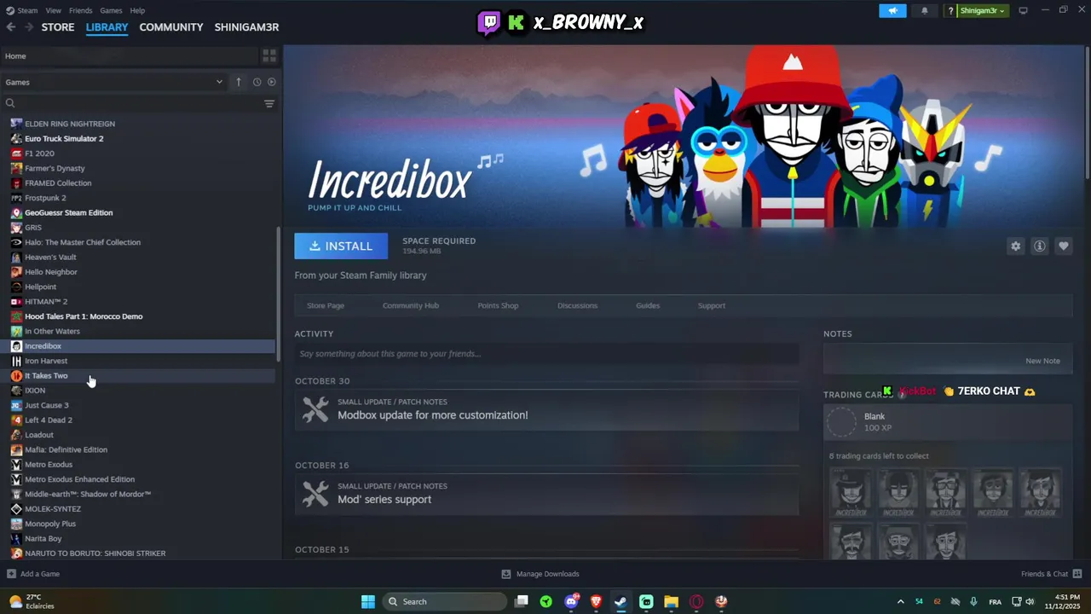Go back with the left navigation arrow

coord(11,27)
